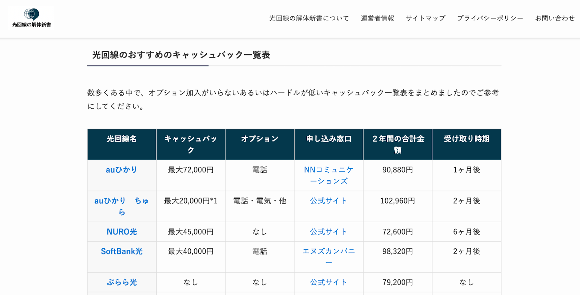Screen dimensions: 580x295
Task: Select heading 光回線のおすすめのキャッシュバック一覧表
Action: click(x=181, y=55)
